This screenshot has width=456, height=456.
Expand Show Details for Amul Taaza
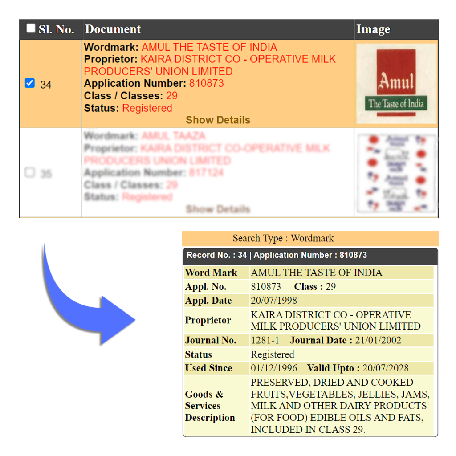[x=218, y=209]
